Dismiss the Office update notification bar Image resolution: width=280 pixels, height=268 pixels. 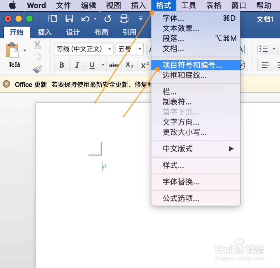click(6, 84)
